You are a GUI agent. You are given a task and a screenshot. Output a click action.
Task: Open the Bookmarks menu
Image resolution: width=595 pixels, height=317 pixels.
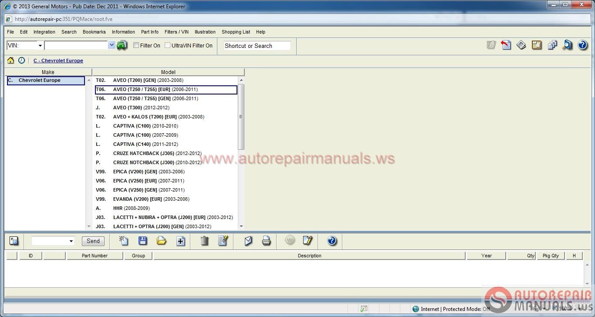(94, 32)
